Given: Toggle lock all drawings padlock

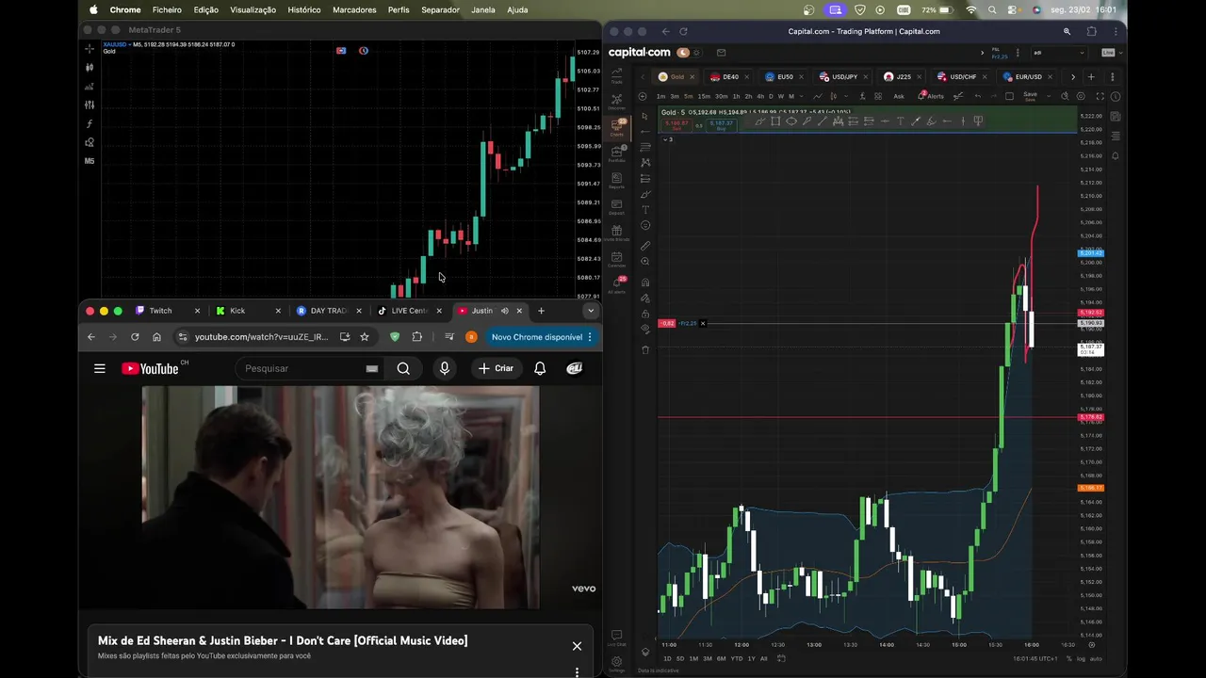Looking at the screenshot, I should (x=645, y=314).
